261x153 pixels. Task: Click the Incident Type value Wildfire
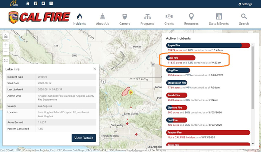click(43, 77)
